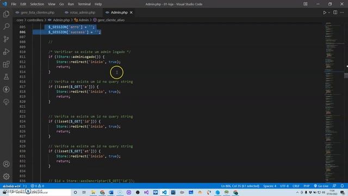Image resolution: width=348 pixels, height=196 pixels.
Task: Click the $_SESSION['success'] line 806
Action: coord(74,32)
